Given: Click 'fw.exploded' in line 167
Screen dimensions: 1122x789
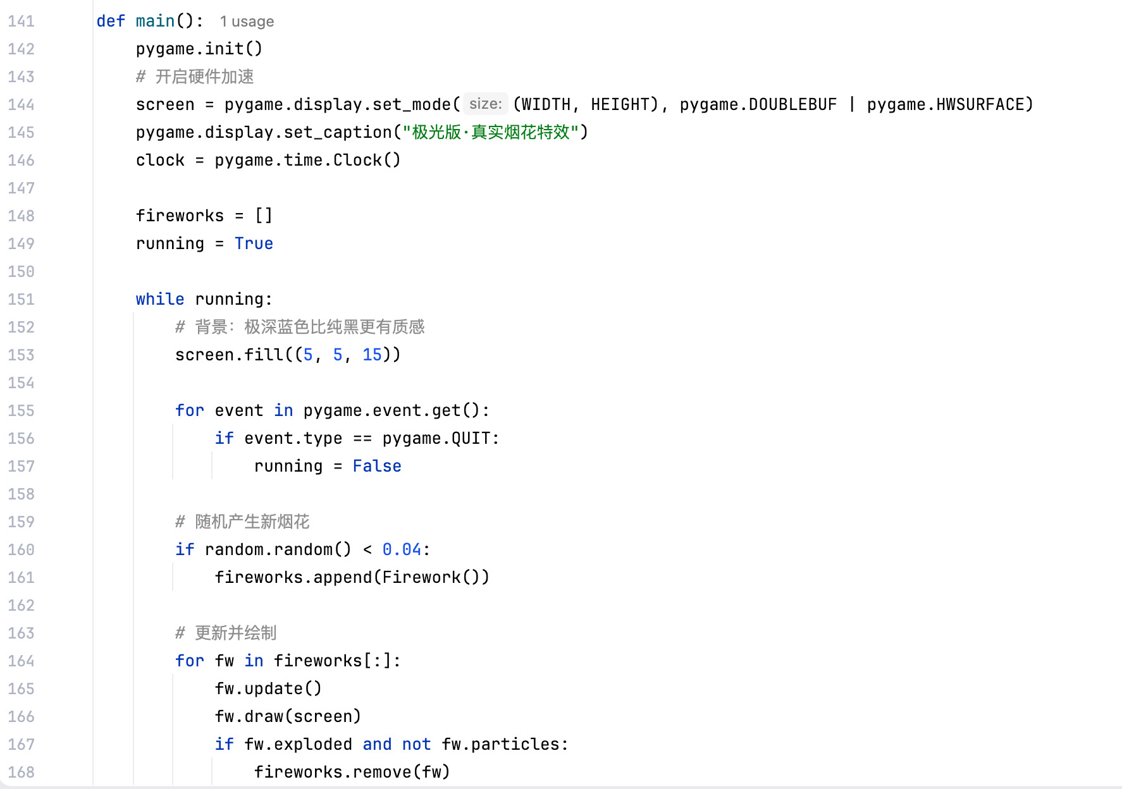Looking at the screenshot, I should point(298,745).
